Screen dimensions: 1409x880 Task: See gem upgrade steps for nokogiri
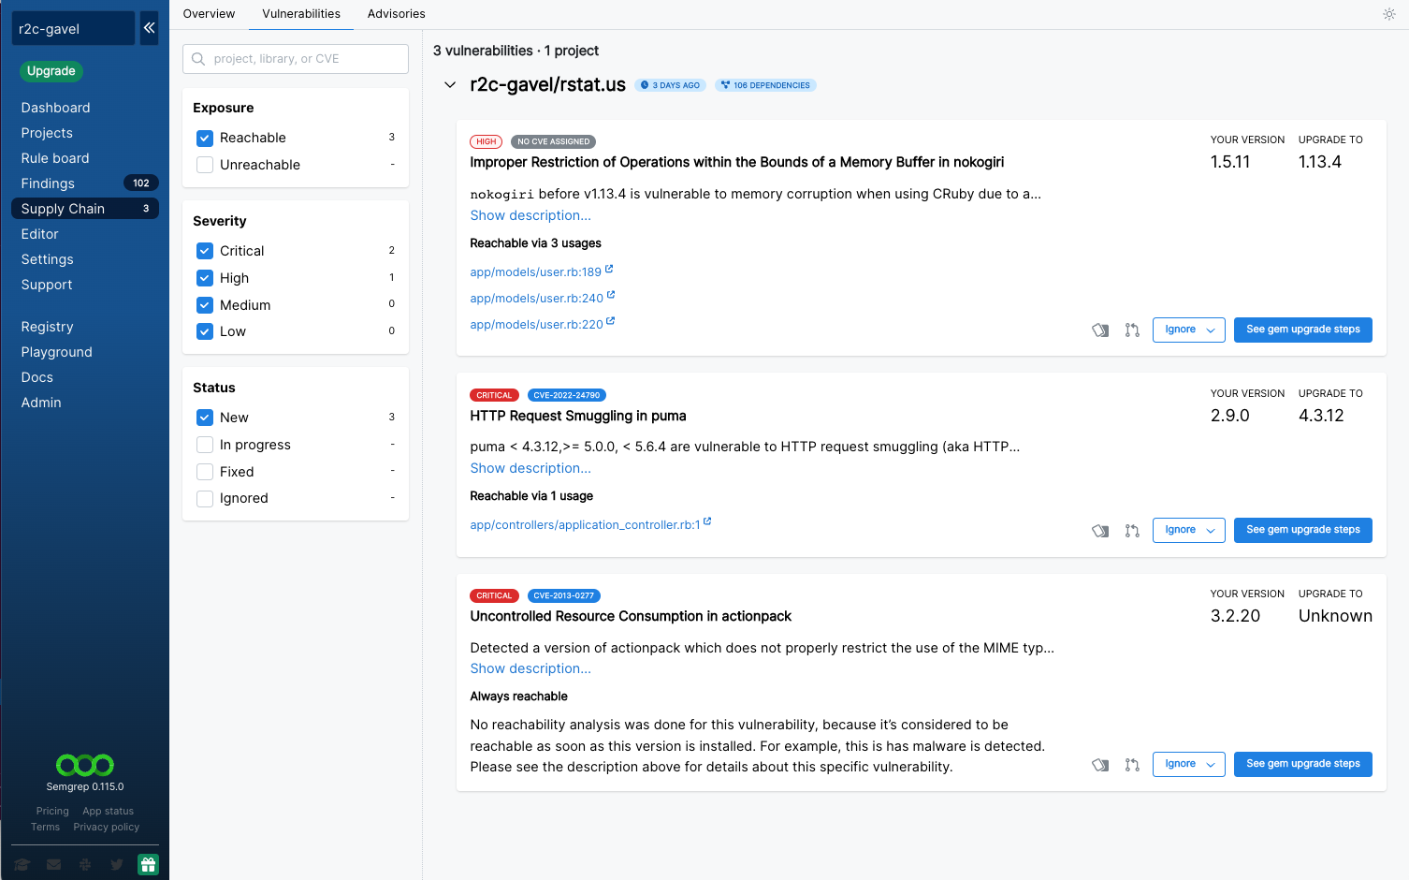(x=1302, y=330)
